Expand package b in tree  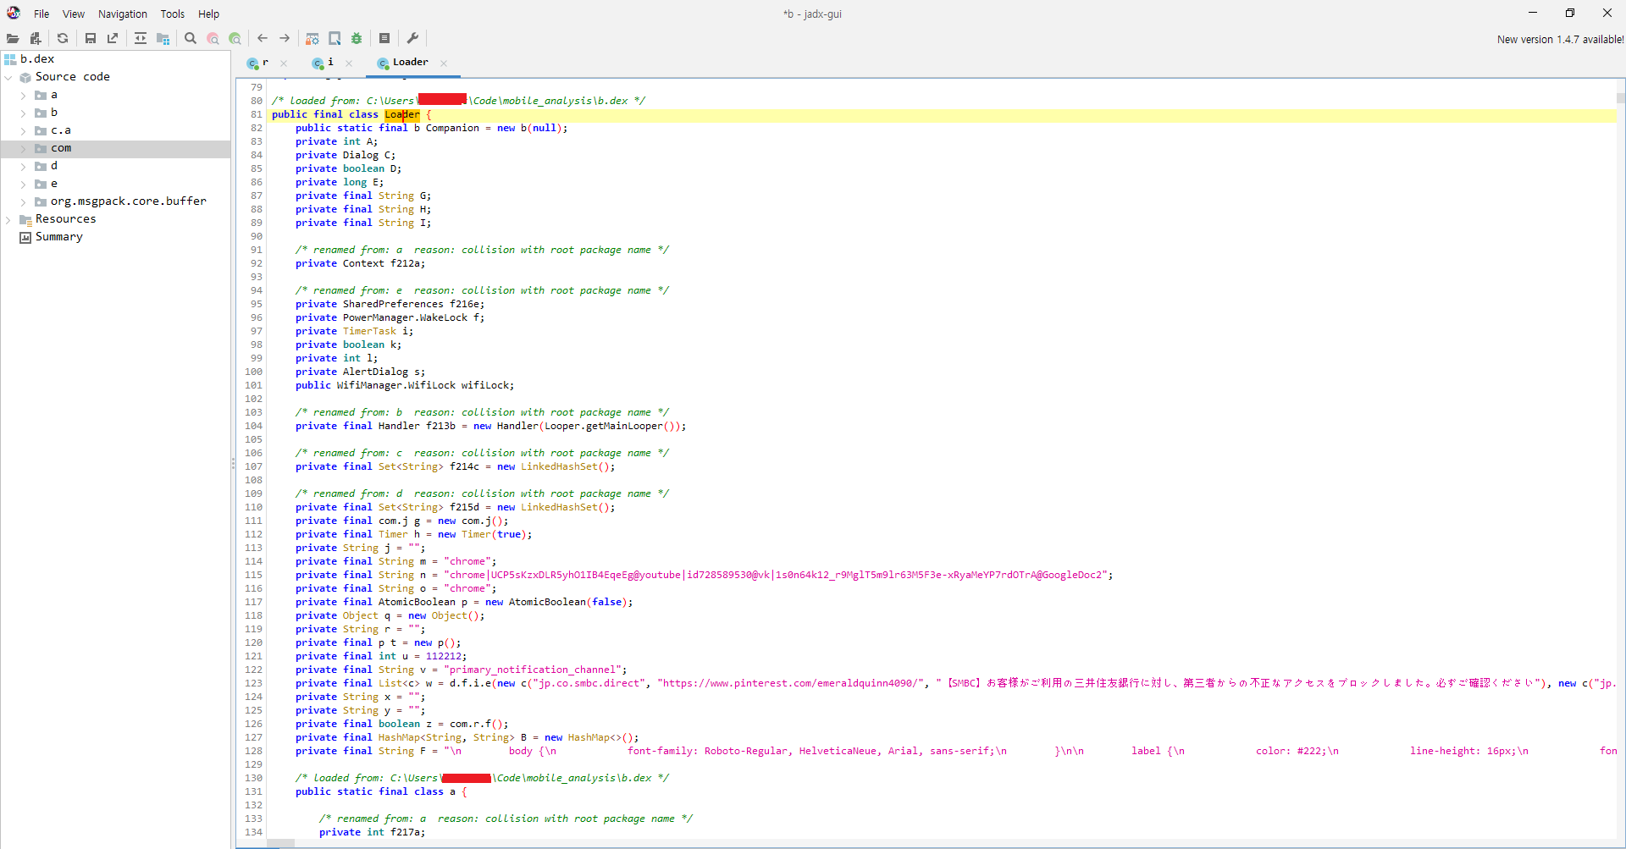point(23,113)
